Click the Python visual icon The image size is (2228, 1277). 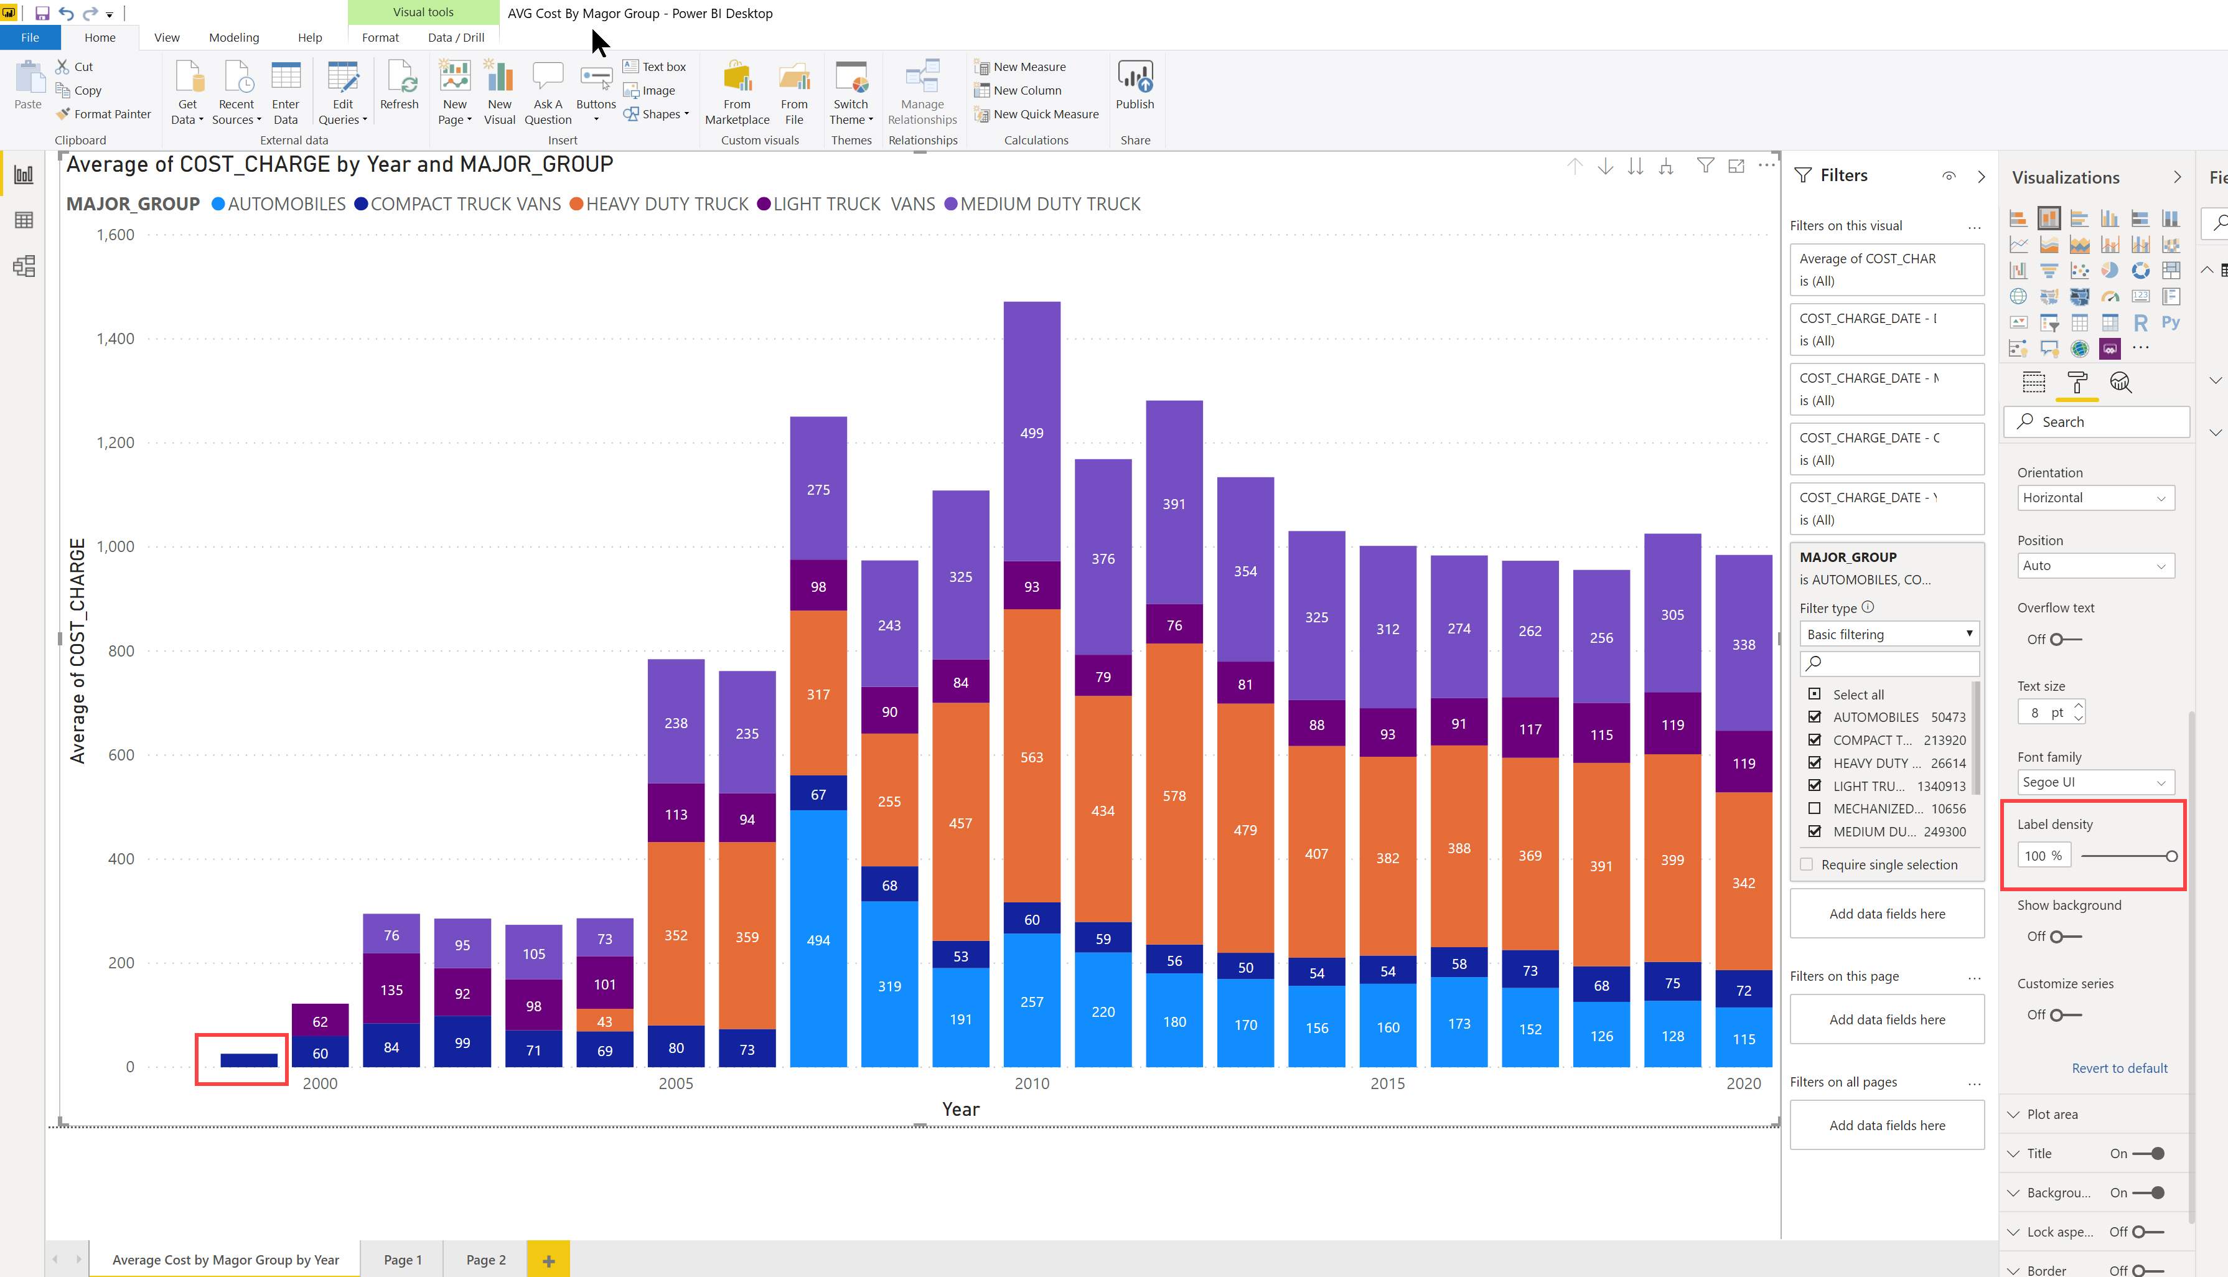(x=2171, y=323)
